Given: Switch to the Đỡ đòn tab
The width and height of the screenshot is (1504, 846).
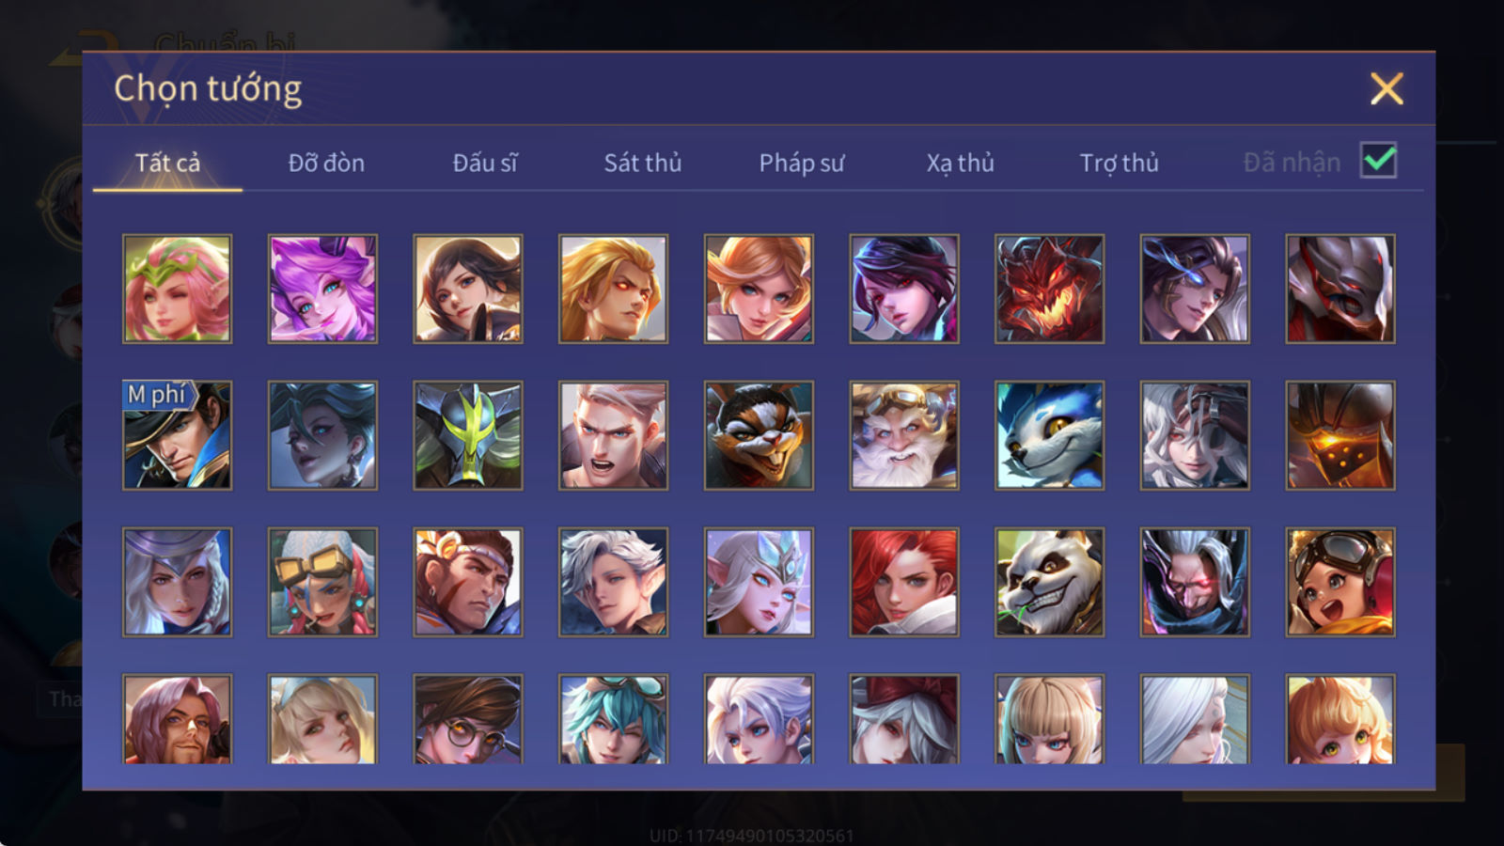Looking at the screenshot, I should (x=326, y=163).
